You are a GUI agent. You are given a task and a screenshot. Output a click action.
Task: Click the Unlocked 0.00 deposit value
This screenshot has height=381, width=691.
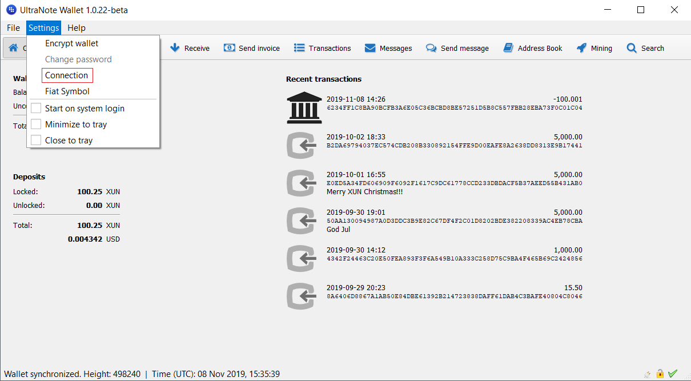pyautogui.click(x=94, y=206)
